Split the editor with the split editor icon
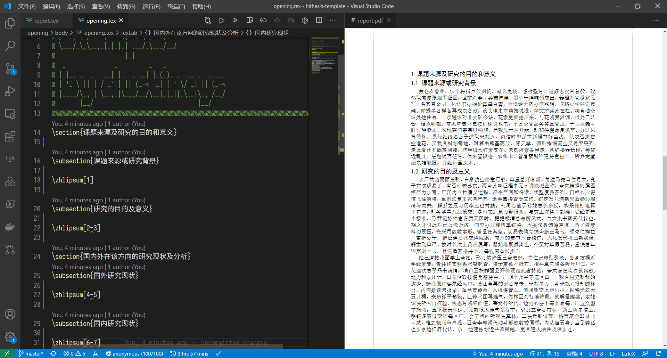The width and height of the screenshot is (667, 358). [319, 20]
